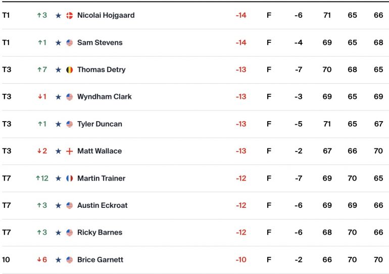
Task: Select Thomas Detry's round three score 65
Action: [x=378, y=69]
